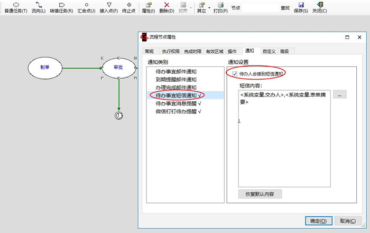Screen dimensions: 370x233
Task: Select the 流向 connector tool
Action: 39,7
